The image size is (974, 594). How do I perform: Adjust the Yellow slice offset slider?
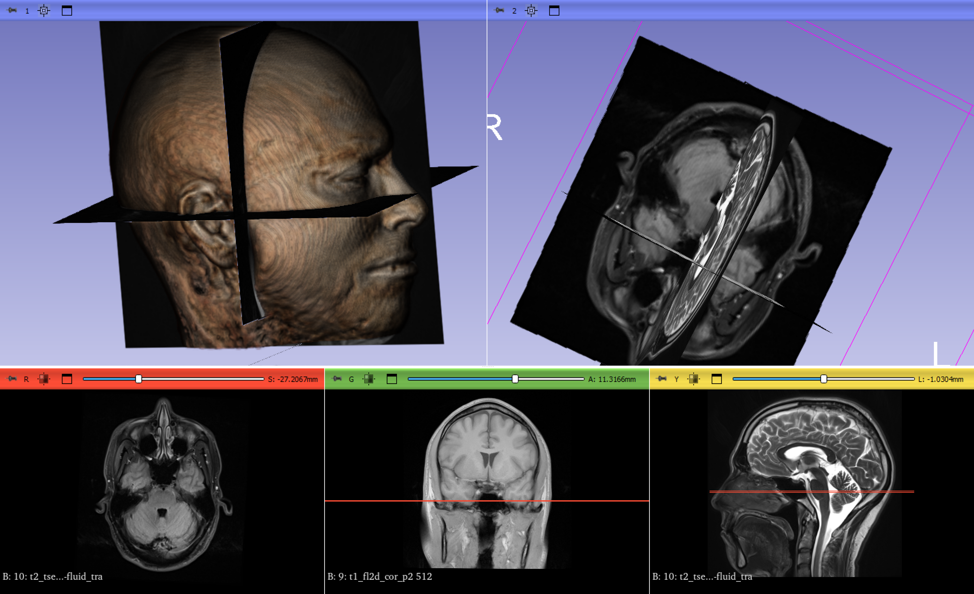coord(823,379)
